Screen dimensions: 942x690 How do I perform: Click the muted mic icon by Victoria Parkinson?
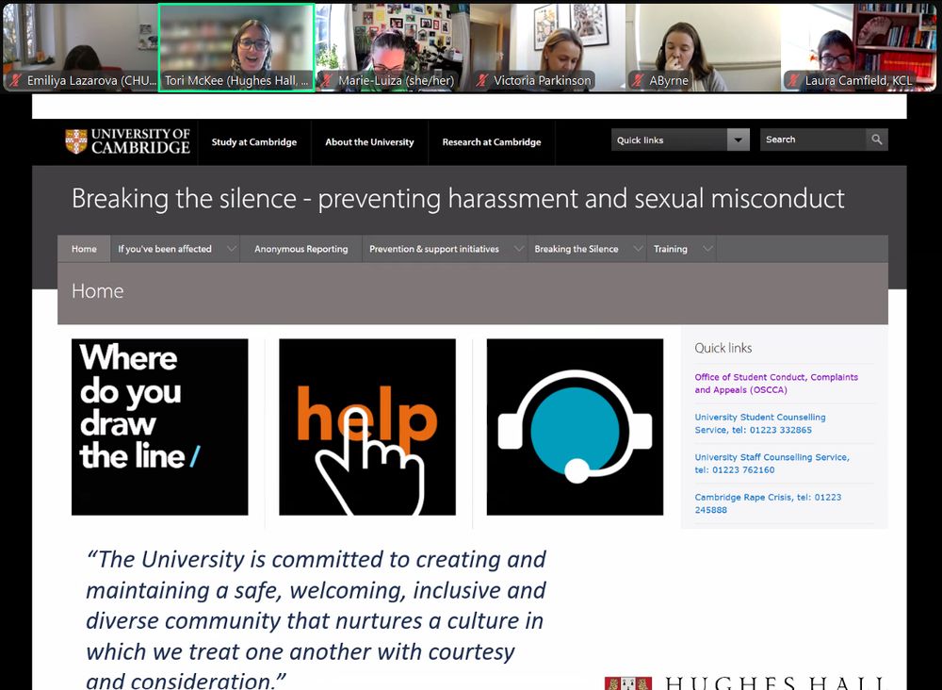coord(481,80)
